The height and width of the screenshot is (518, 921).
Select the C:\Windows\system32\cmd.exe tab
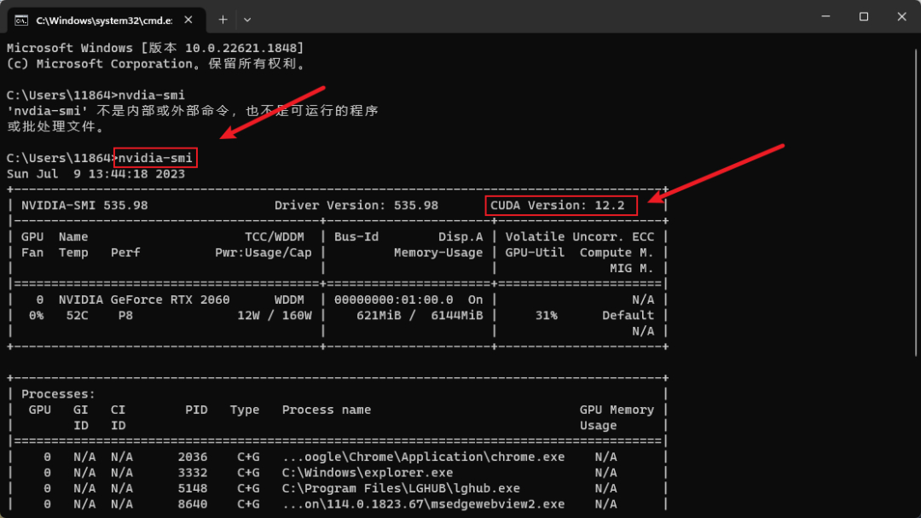coord(107,20)
